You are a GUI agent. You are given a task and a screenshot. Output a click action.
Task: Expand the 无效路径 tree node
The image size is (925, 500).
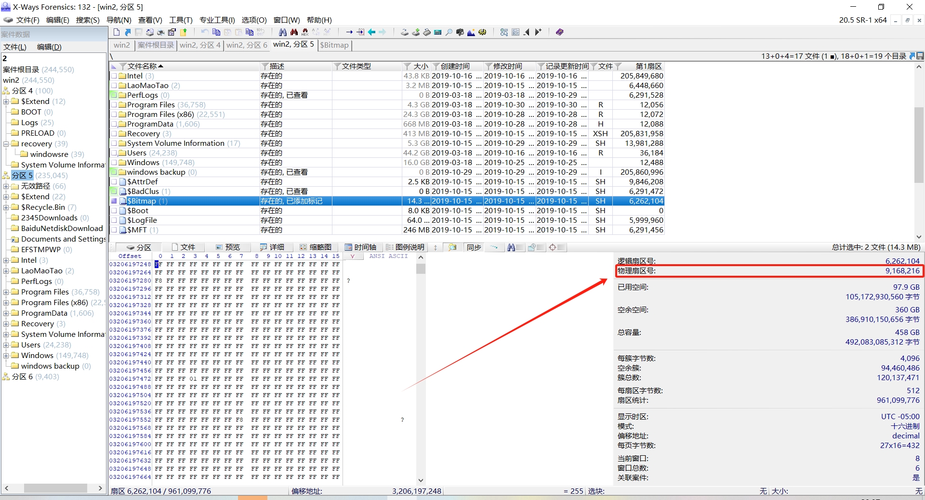pos(6,186)
